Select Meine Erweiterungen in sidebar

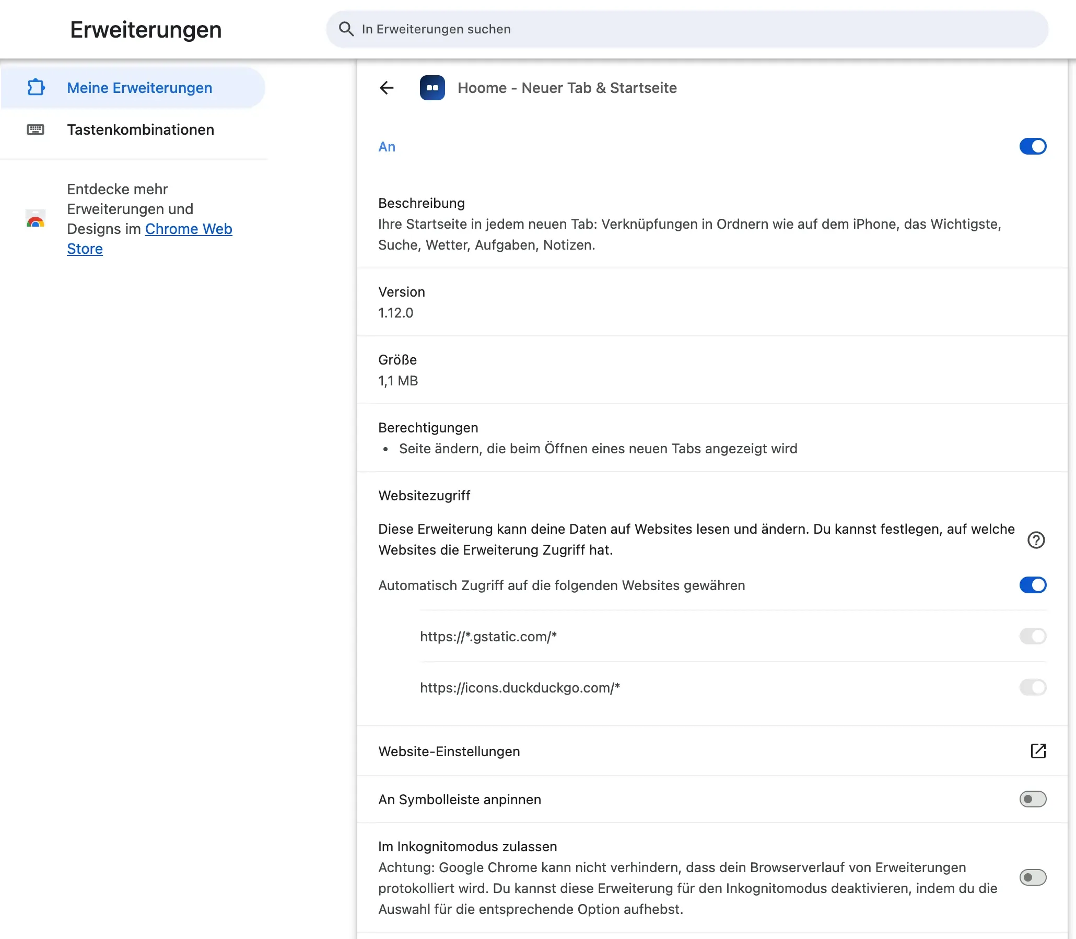(133, 88)
